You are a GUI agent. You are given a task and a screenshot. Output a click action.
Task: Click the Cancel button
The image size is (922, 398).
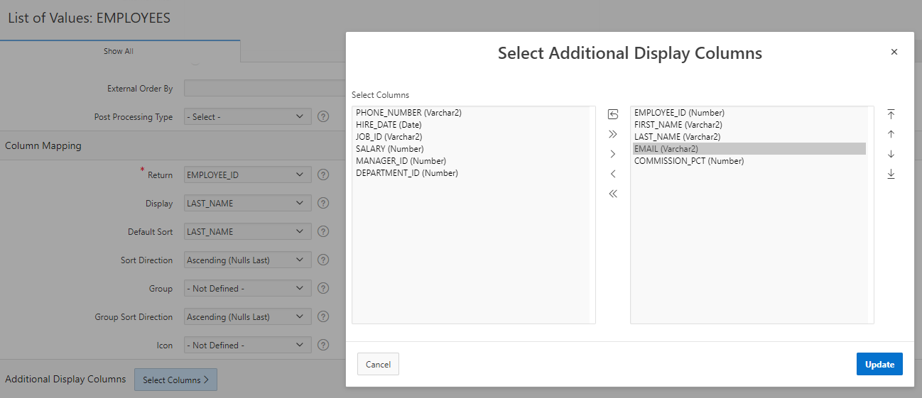coord(378,364)
